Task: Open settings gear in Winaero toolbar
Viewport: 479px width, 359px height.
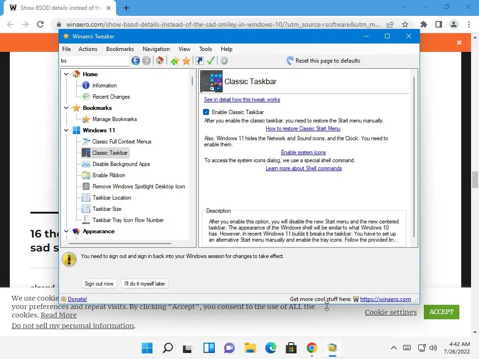Action: click(x=224, y=61)
